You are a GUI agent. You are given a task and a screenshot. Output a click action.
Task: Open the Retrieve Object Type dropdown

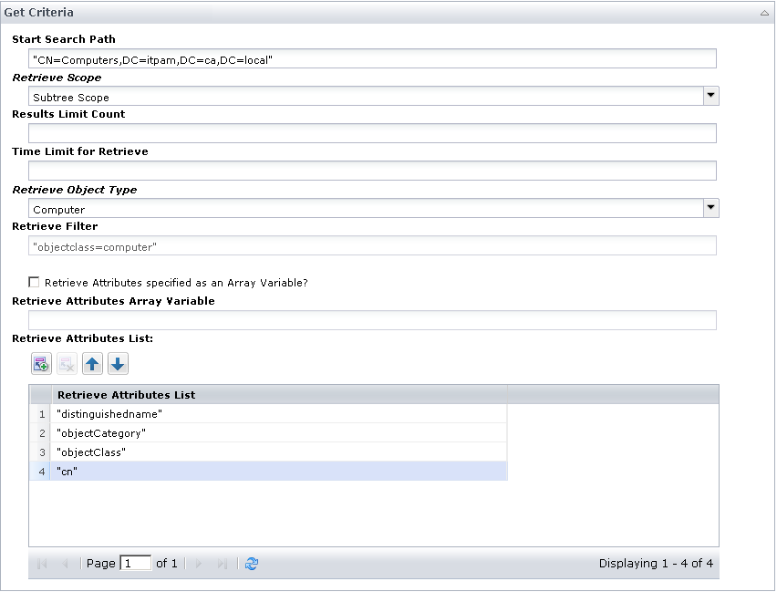coord(710,208)
